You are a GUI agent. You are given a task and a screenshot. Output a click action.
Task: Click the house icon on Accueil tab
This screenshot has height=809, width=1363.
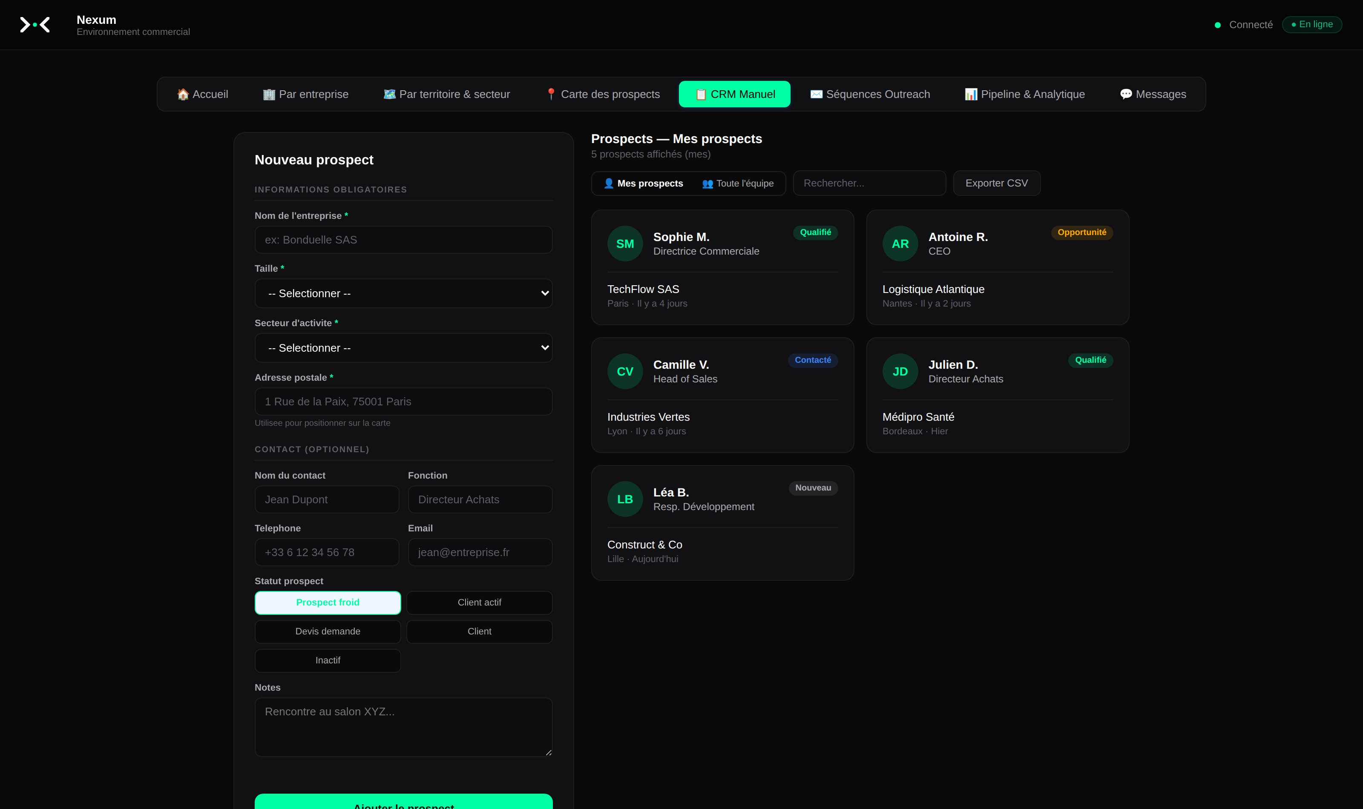[x=183, y=94]
